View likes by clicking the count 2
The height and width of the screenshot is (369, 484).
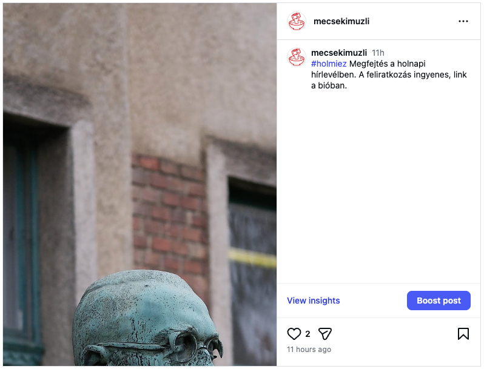308,334
